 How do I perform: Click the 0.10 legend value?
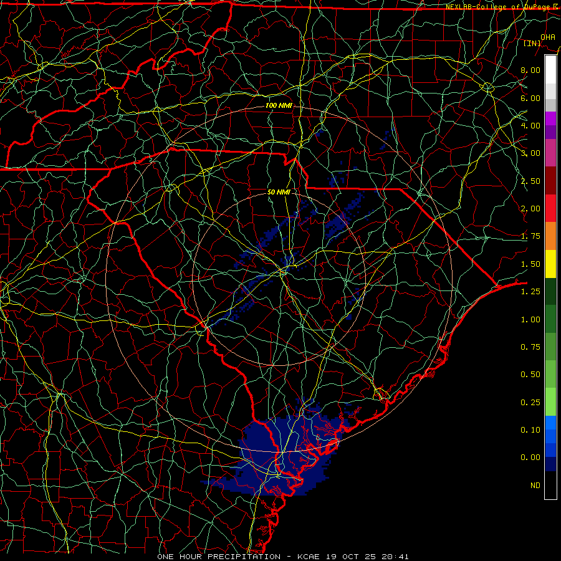[530, 430]
